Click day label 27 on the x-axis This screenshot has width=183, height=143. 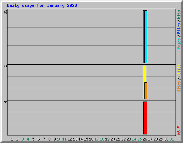tap(150, 139)
